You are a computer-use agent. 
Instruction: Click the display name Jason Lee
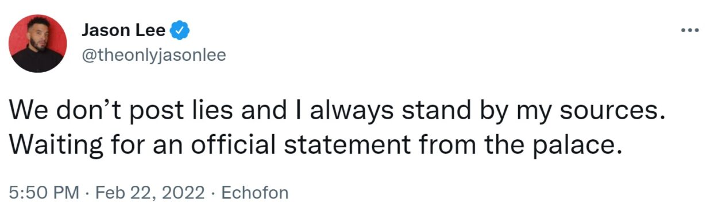123,30
